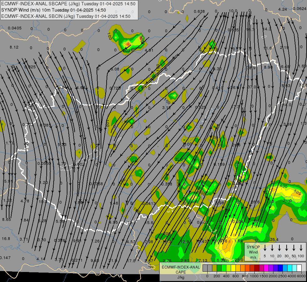
Task: Click the map value 4.91
Action: (x=149, y=50)
